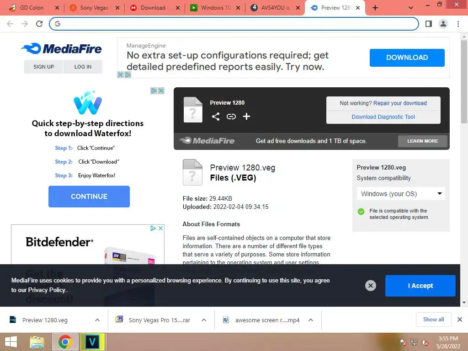Click the file icon beside Preview 1280.veg
Image resolution: width=468 pixels, height=351 pixels.
coord(192,172)
